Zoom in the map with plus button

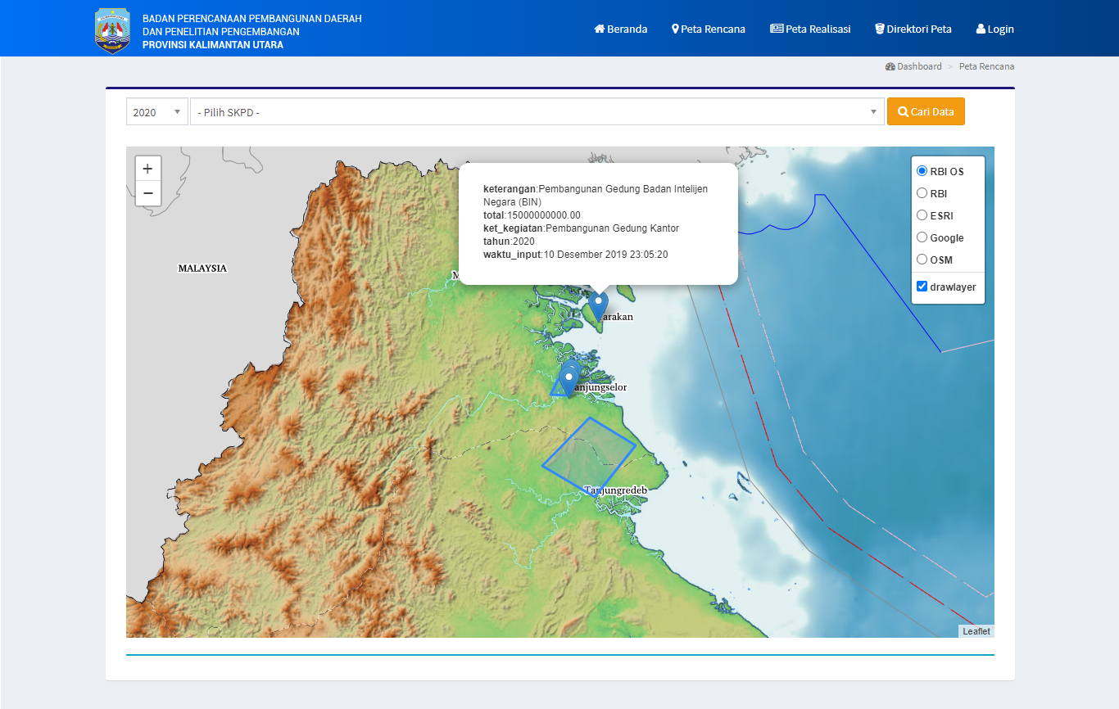pyautogui.click(x=147, y=169)
